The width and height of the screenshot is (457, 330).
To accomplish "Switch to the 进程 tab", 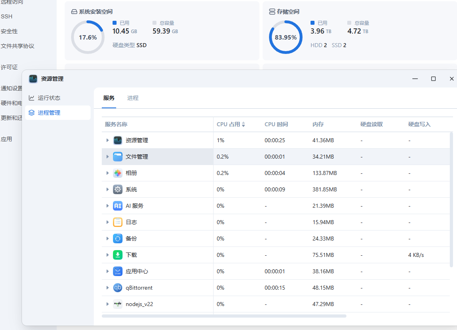I will [x=133, y=98].
